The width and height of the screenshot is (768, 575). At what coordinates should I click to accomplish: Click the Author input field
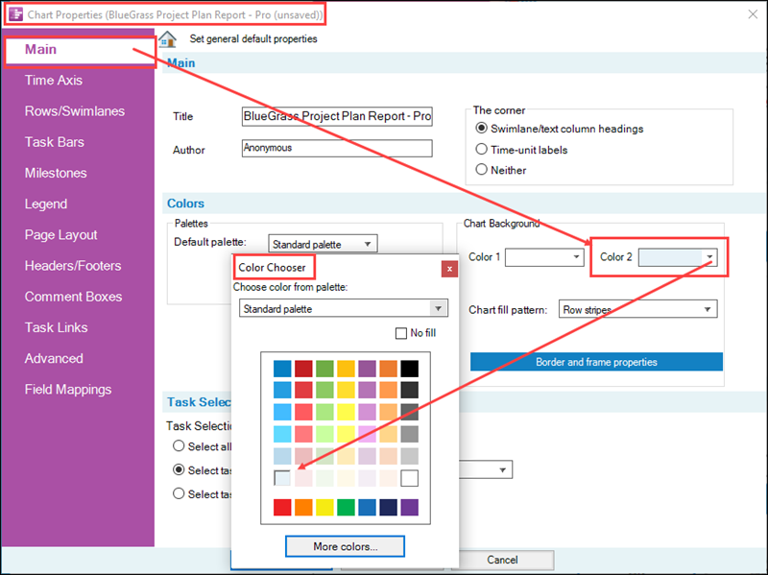coord(336,148)
